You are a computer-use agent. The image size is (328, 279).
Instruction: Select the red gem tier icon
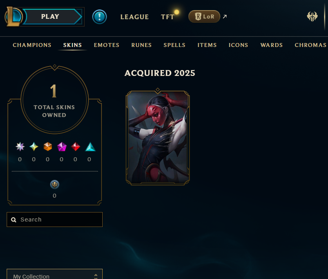coord(76,147)
